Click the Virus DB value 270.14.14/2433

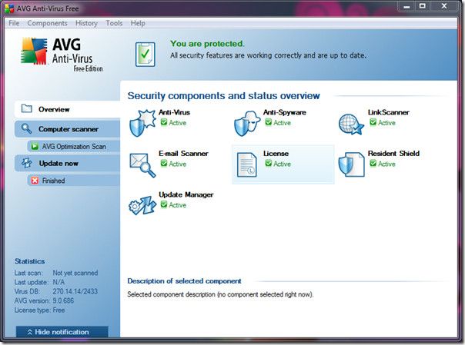[75, 291]
